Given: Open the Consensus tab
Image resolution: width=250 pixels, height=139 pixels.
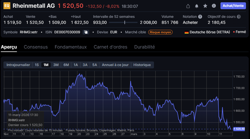Looking at the screenshot, I should tap(36, 47).
